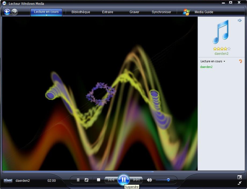
Task: Pause playback with Suspendre button
Action: click(124, 180)
